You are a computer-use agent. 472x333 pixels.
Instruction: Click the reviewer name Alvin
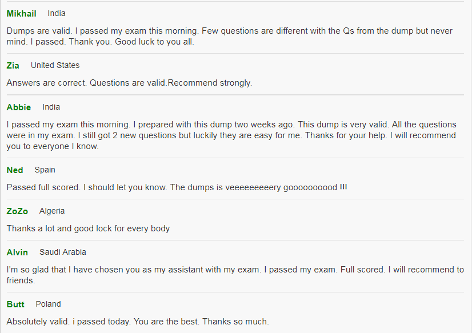pyautogui.click(x=17, y=252)
